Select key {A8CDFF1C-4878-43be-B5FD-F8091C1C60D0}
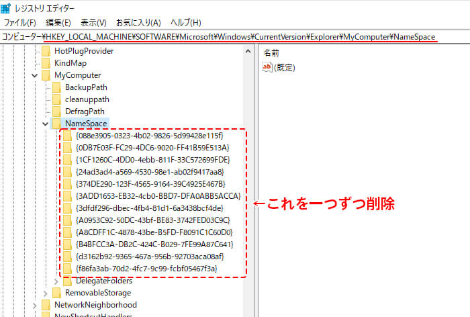 154,232
